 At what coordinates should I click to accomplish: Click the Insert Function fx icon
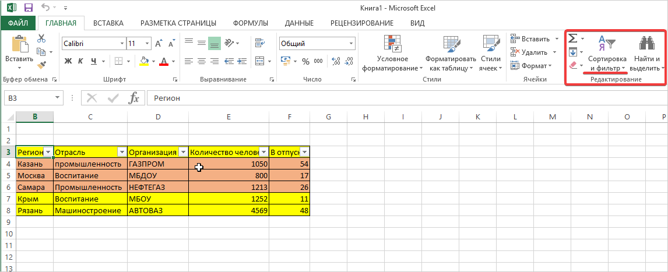pyautogui.click(x=133, y=98)
